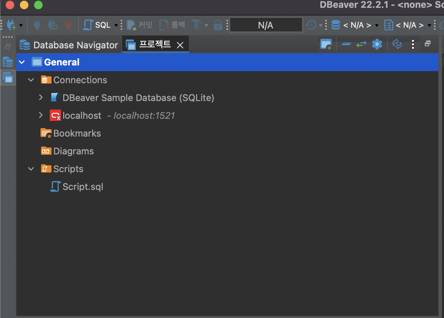The image size is (444, 318).
Task: Open the view menu three dots
Action: [413, 44]
